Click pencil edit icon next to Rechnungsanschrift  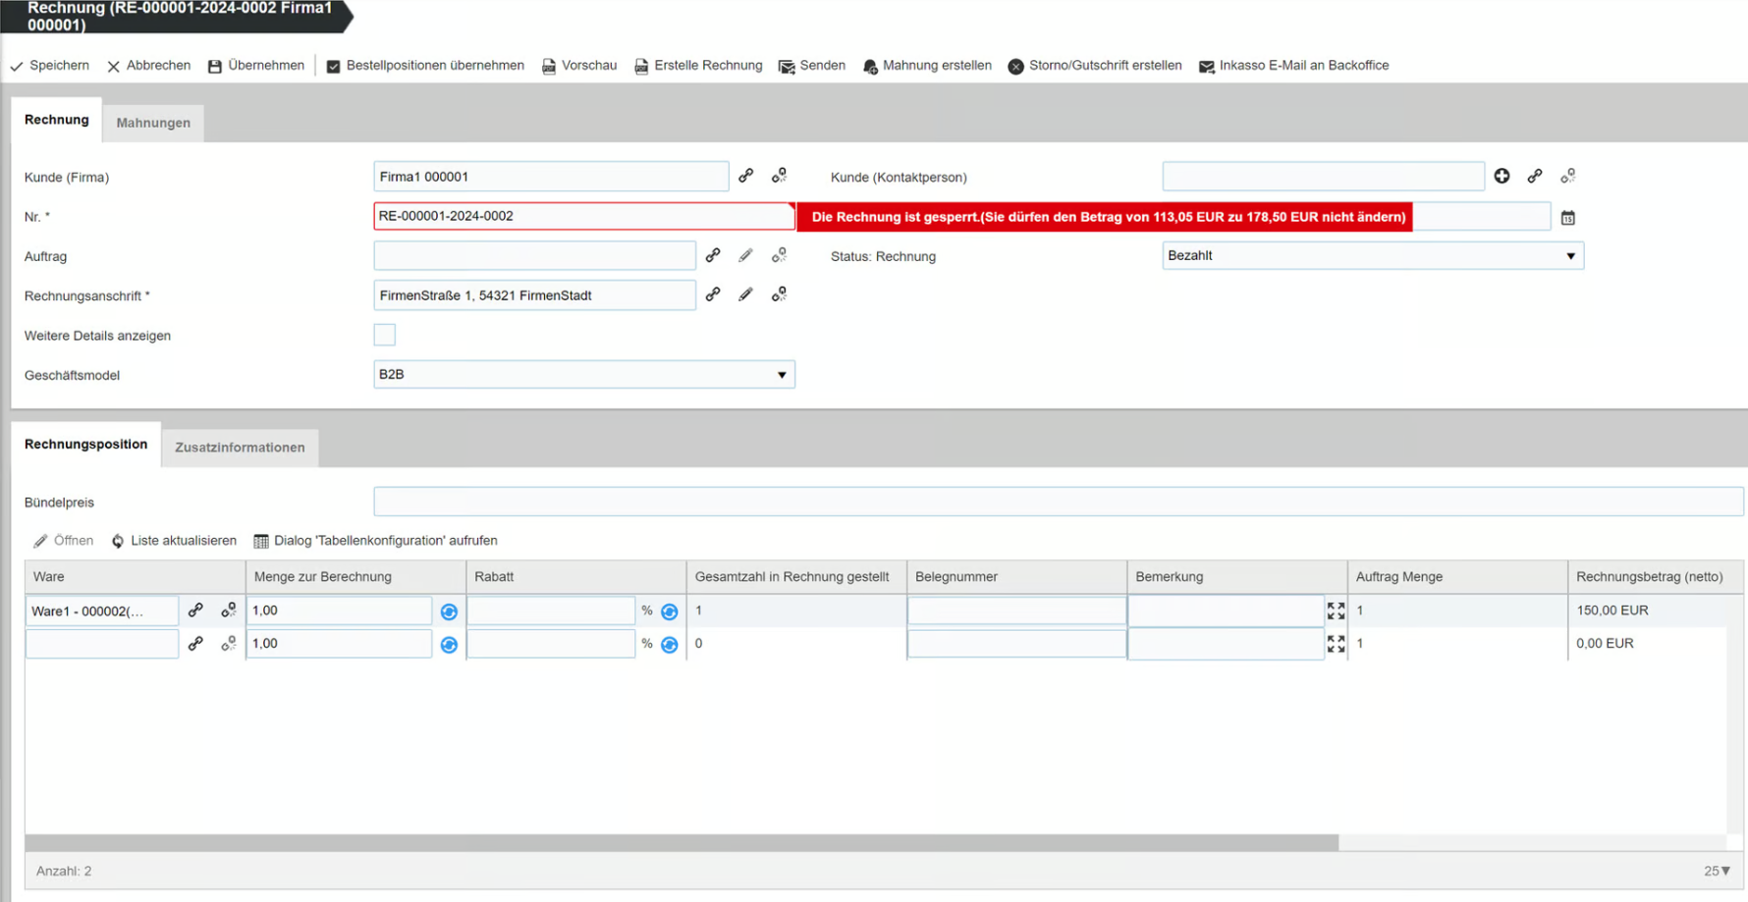(746, 294)
